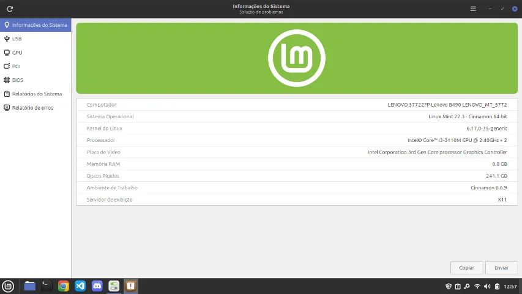Click the 'LENOVO 37722FP Lenovo B490' value
The width and height of the screenshot is (522, 294).
click(x=447, y=105)
